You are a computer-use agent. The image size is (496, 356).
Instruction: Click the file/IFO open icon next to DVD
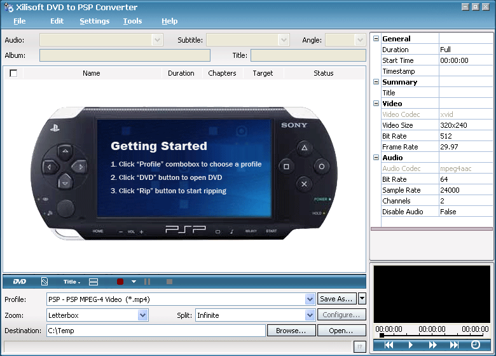coord(45,282)
